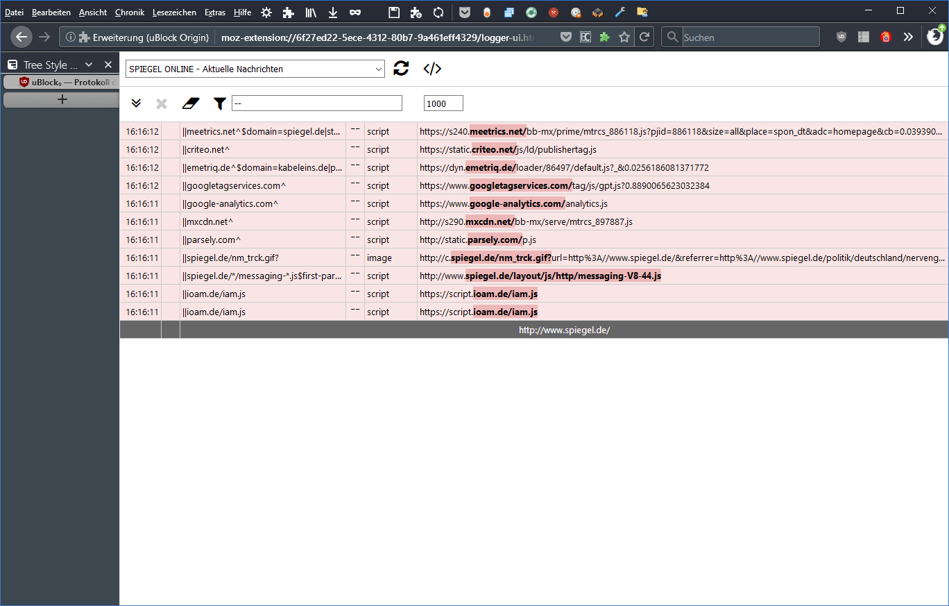Open the DOM inspector code icon
The width and height of the screenshot is (949, 606).
pyautogui.click(x=432, y=68)
